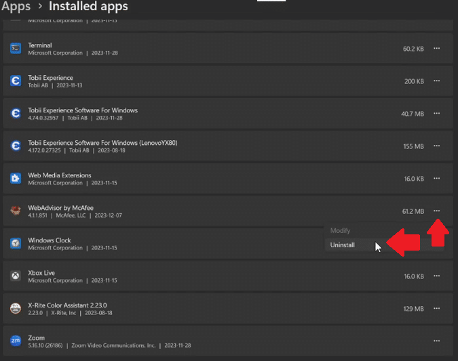Click the X-Rite, Inc publisher text
The image size is (458, 361).
click(63, 313)
